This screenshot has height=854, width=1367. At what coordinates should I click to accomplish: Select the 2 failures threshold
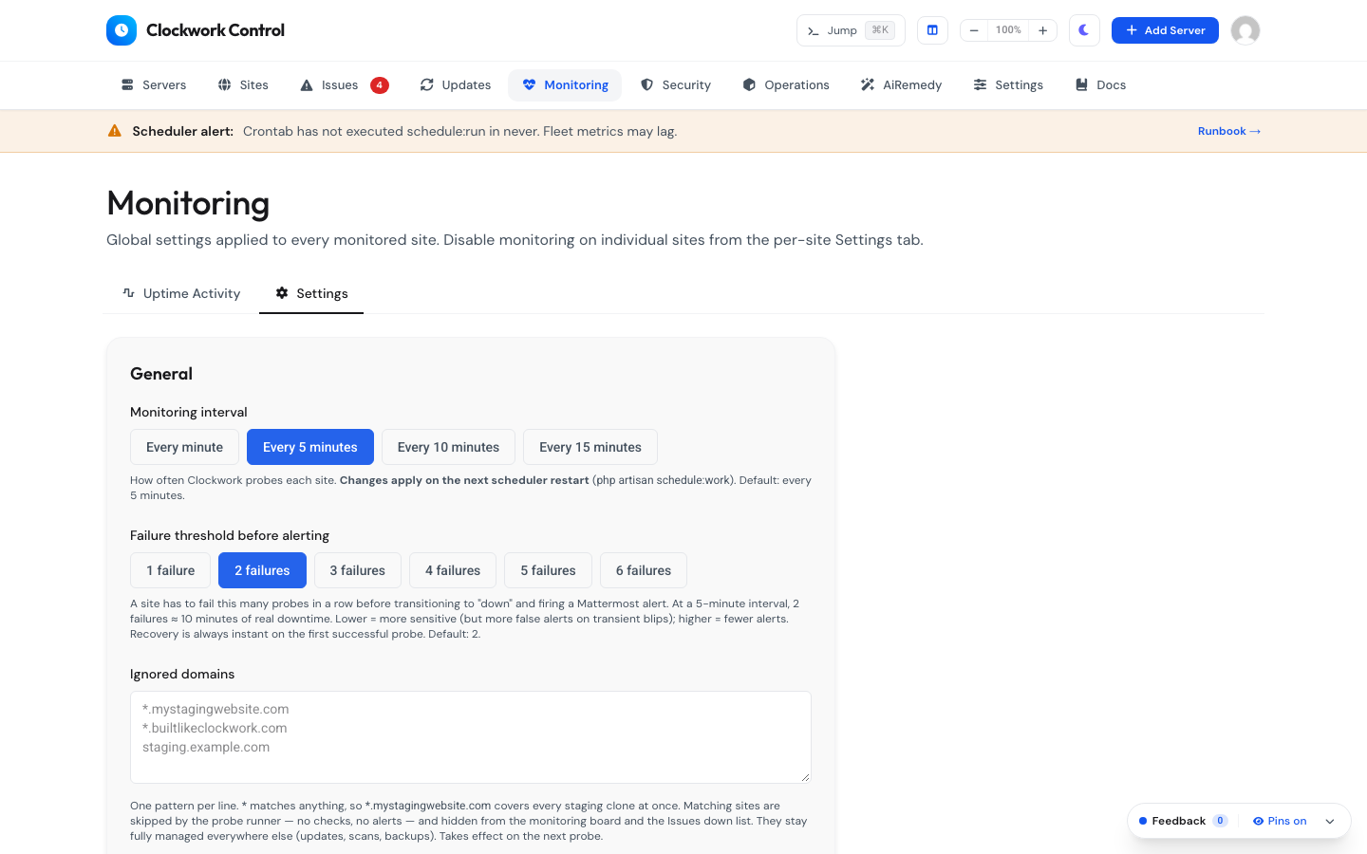point(262,570)
